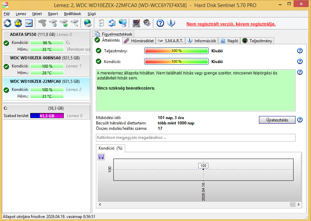This screenshot has height=221, width=311.
Task: Click green check icon of WD10EZEX-00BN5A0
Action: click(6, 66)
